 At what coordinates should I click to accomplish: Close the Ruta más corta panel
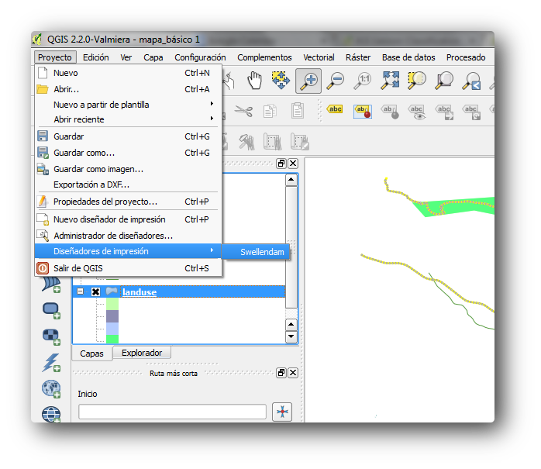pos(293,373)
